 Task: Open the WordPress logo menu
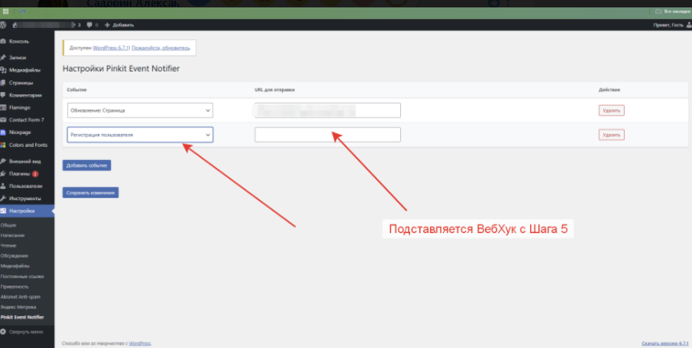click(x=2, y=25)
